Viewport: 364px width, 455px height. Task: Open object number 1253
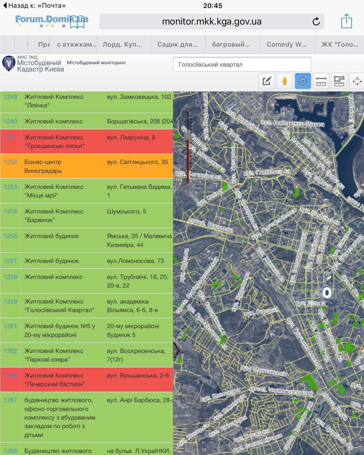click(x=10, y=187)
